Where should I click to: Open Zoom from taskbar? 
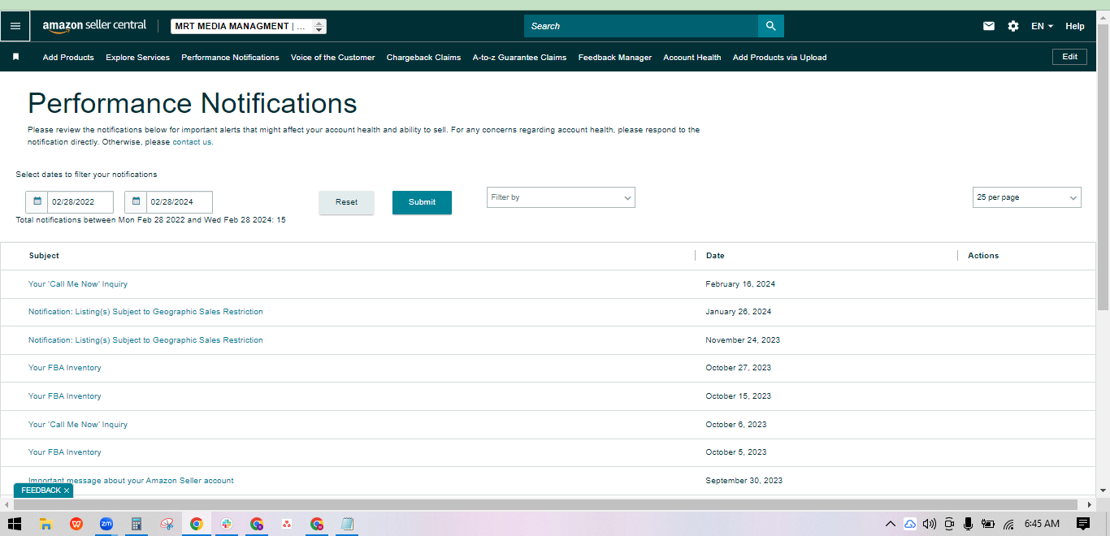106,524
